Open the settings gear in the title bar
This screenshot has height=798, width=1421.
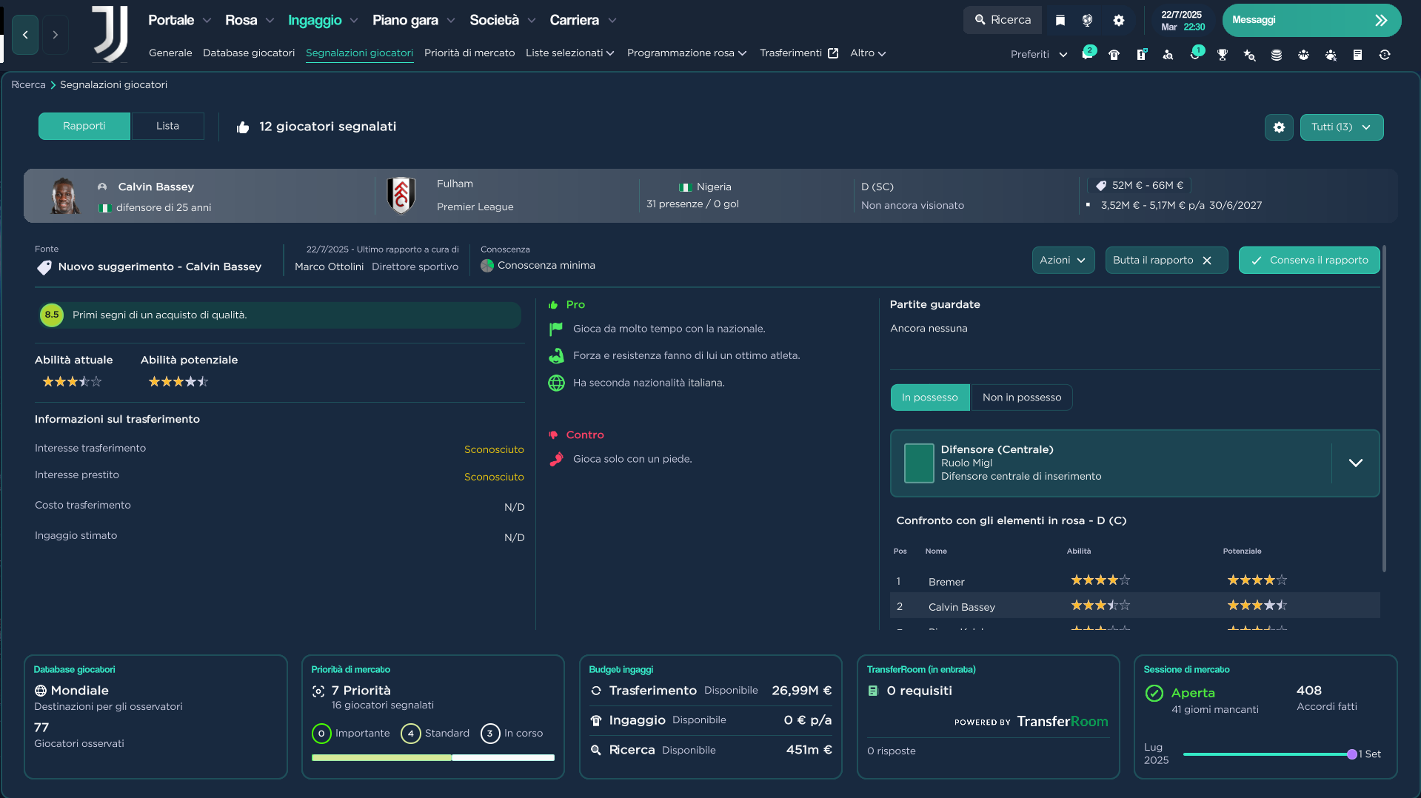[x=1119, y=20]
